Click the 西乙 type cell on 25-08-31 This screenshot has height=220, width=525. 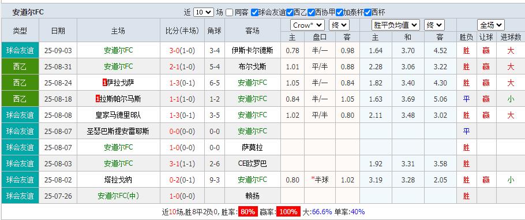[x=20, y=66]
